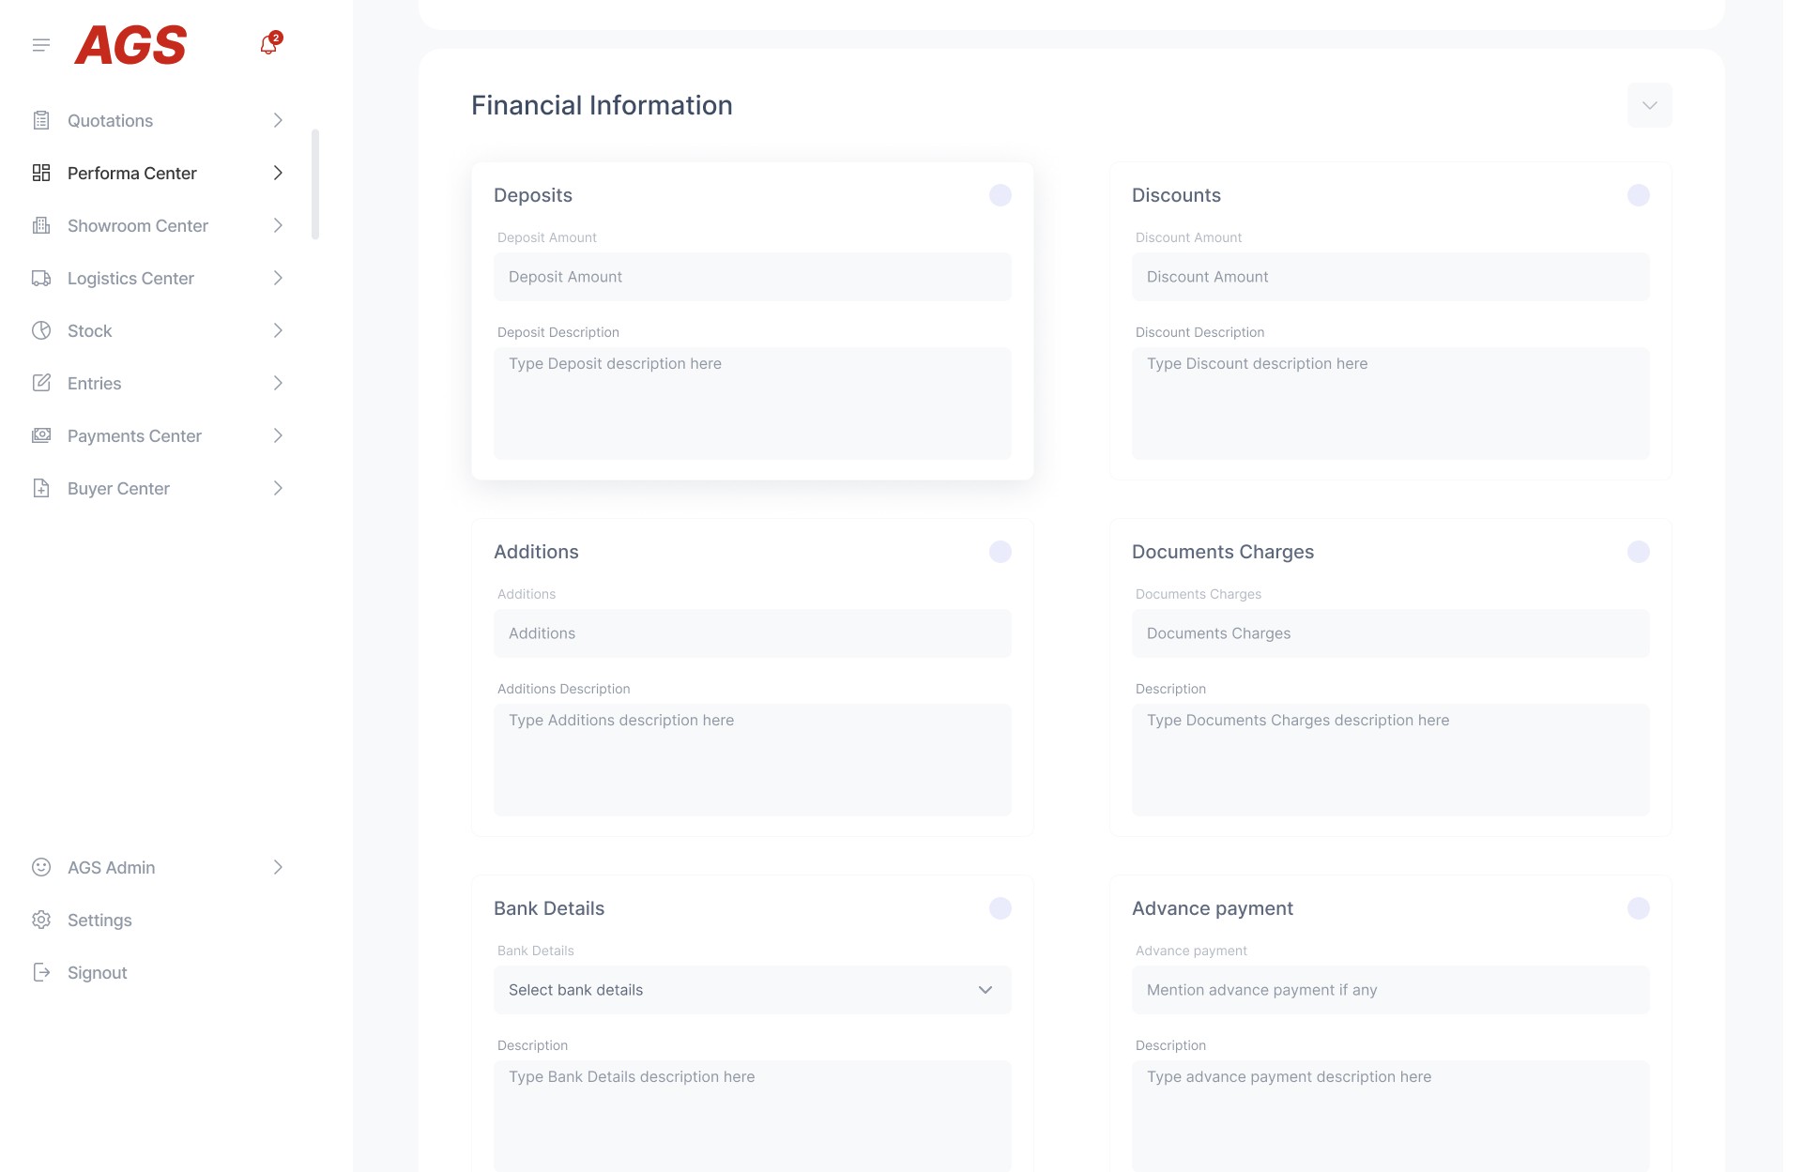Open the Select bank details dropdown

pos(752,990)
